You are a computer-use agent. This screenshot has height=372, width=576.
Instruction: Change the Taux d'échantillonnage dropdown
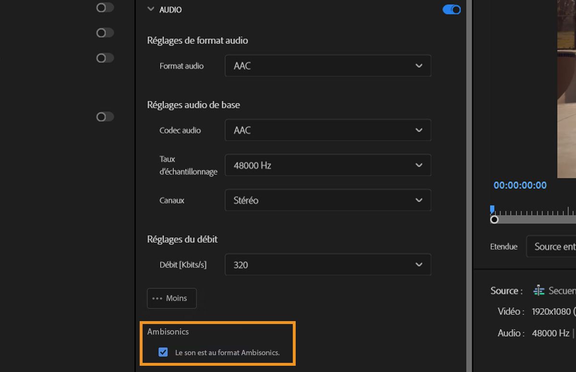[328, 165]
